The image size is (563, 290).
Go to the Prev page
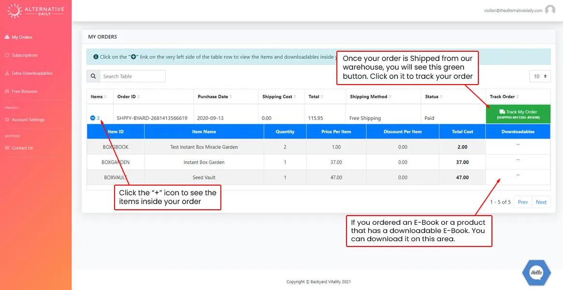[x=522, y=202]
